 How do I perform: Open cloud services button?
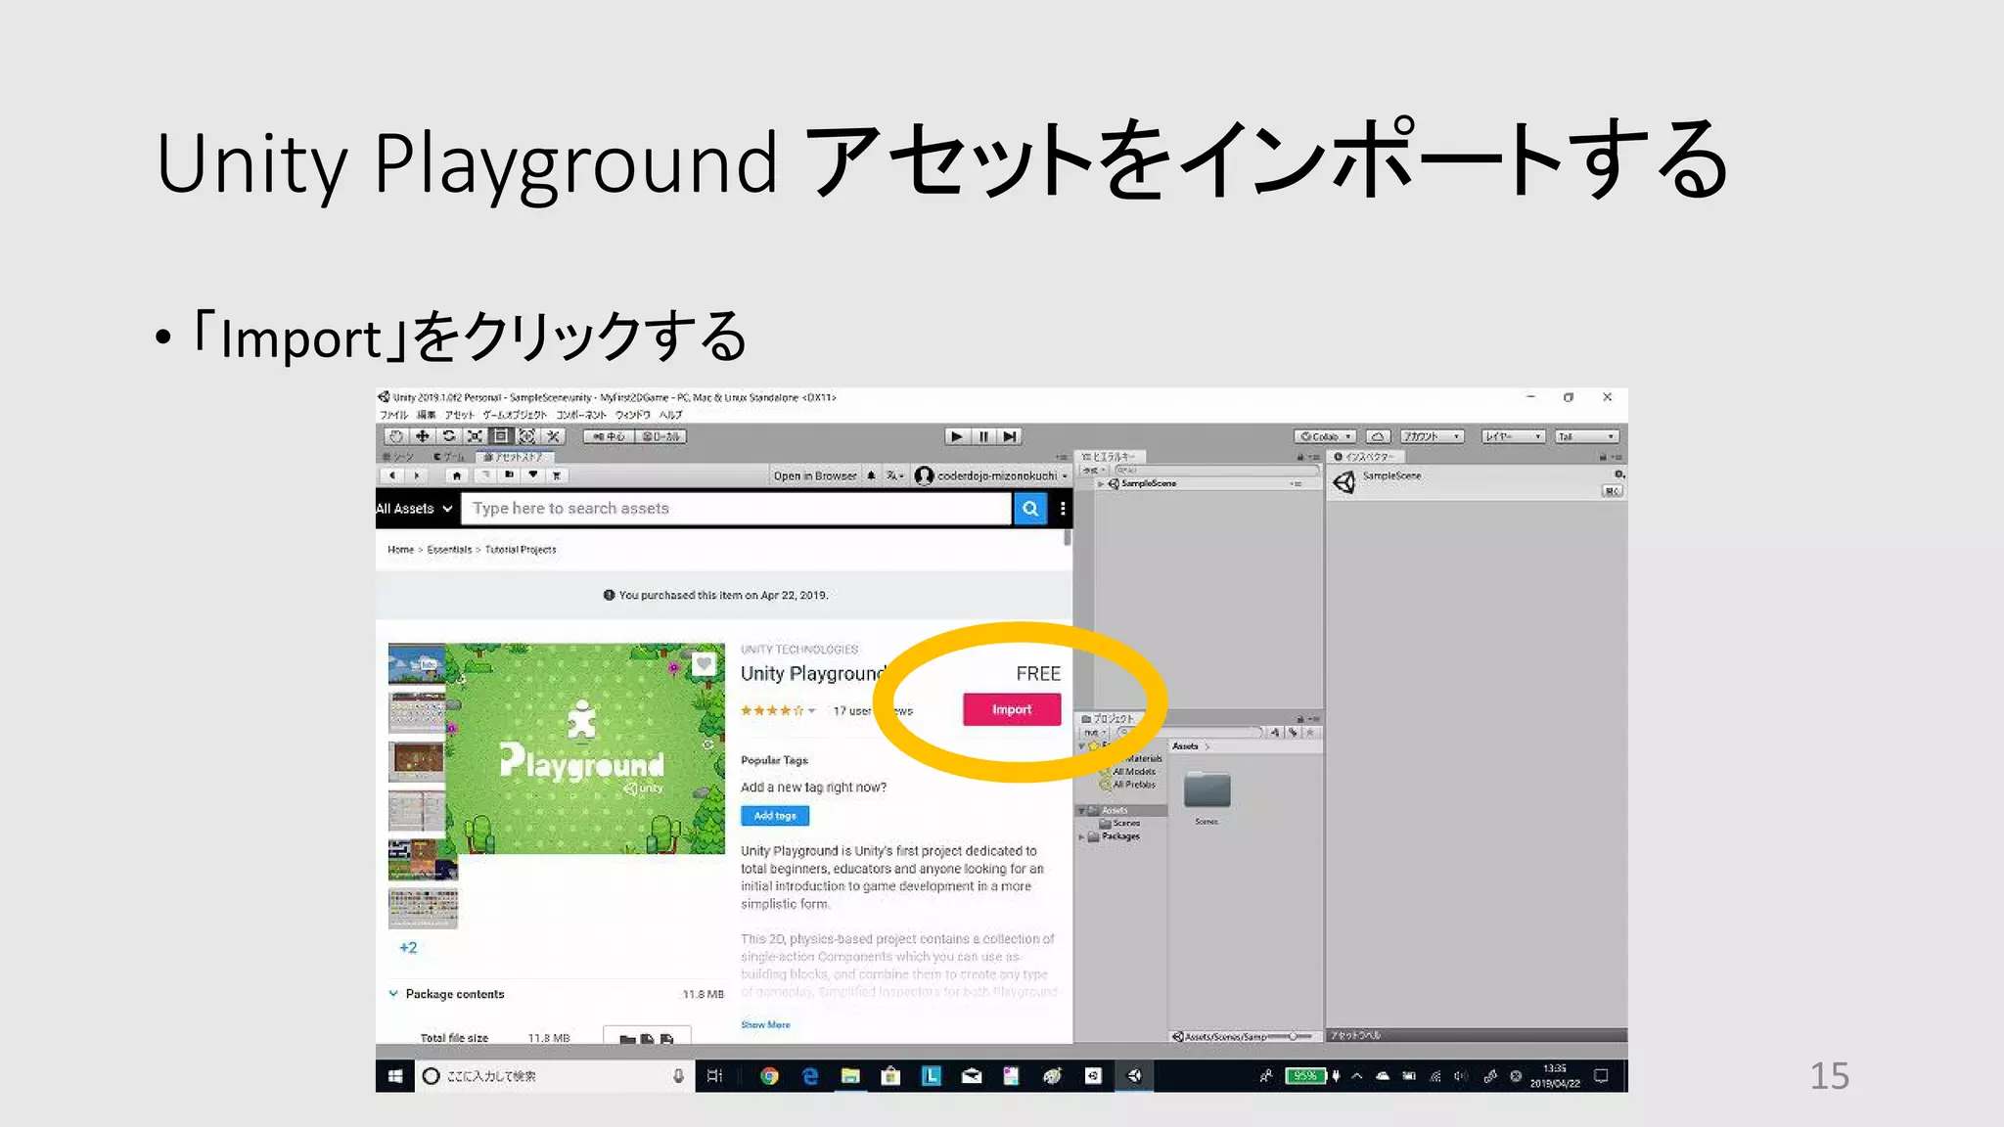(1378, 436)
